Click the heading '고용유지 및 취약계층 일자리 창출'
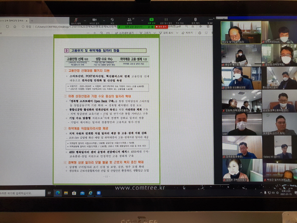The image size is (297, 223). (95, 51)
